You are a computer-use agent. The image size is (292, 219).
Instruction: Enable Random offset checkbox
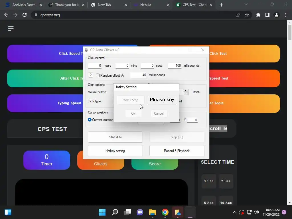[x=98, y=75]
